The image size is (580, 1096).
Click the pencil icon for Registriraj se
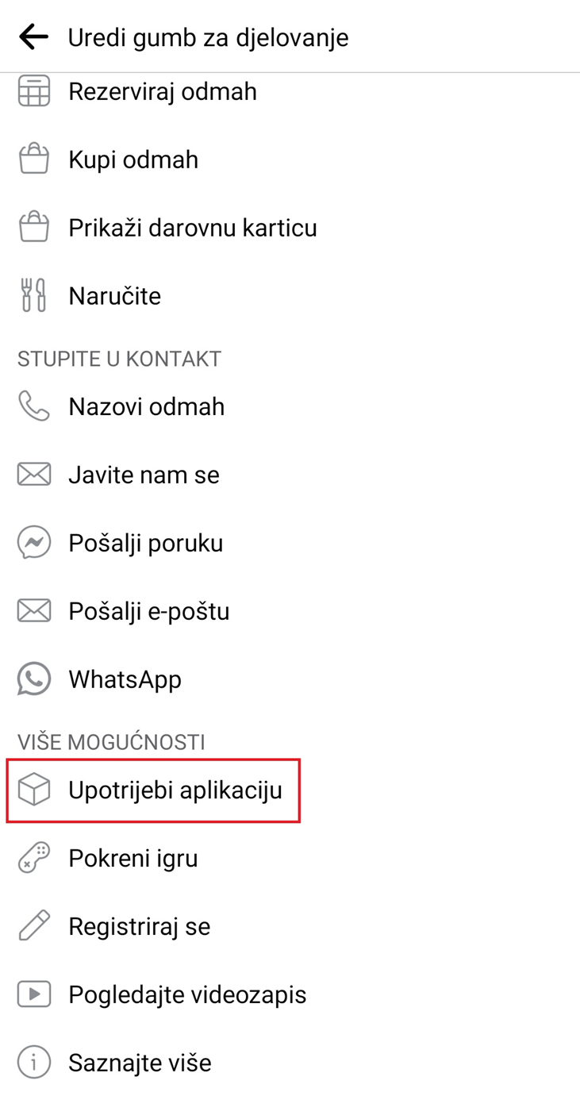click(34, 926)
